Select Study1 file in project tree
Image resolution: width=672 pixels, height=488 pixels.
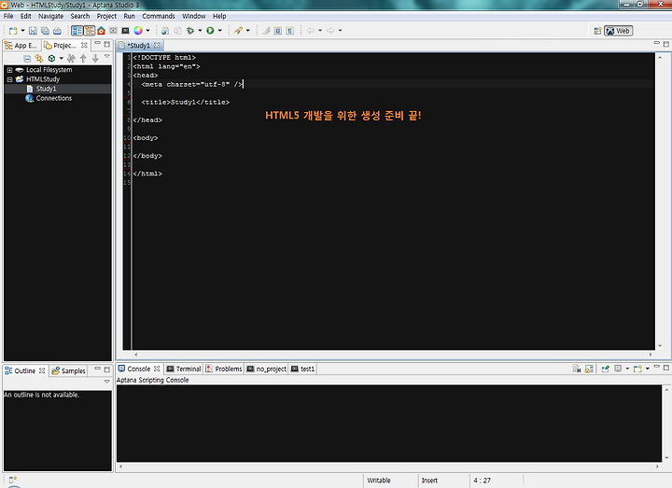point(46,89)
